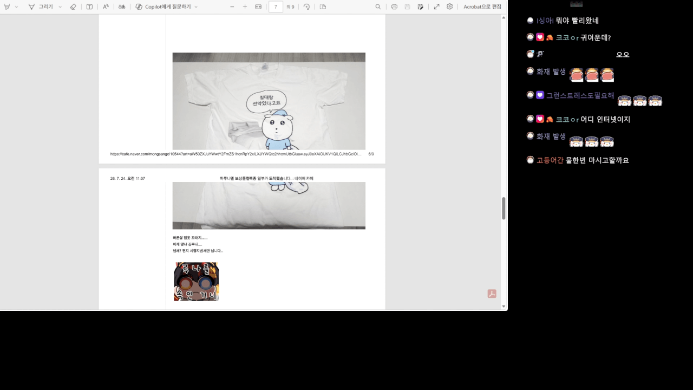Toggle fit to width view
Screen dimensions: 693x390
click(258, 6)
